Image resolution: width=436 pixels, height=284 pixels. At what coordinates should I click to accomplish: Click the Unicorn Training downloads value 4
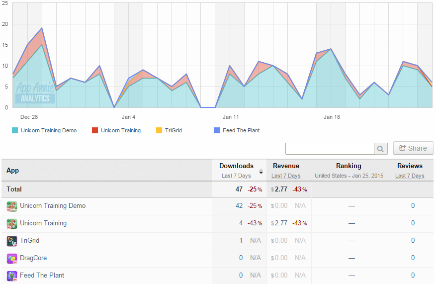(241, 223)
